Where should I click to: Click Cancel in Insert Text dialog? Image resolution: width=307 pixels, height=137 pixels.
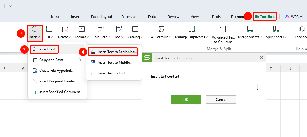[x=221, y=100]
